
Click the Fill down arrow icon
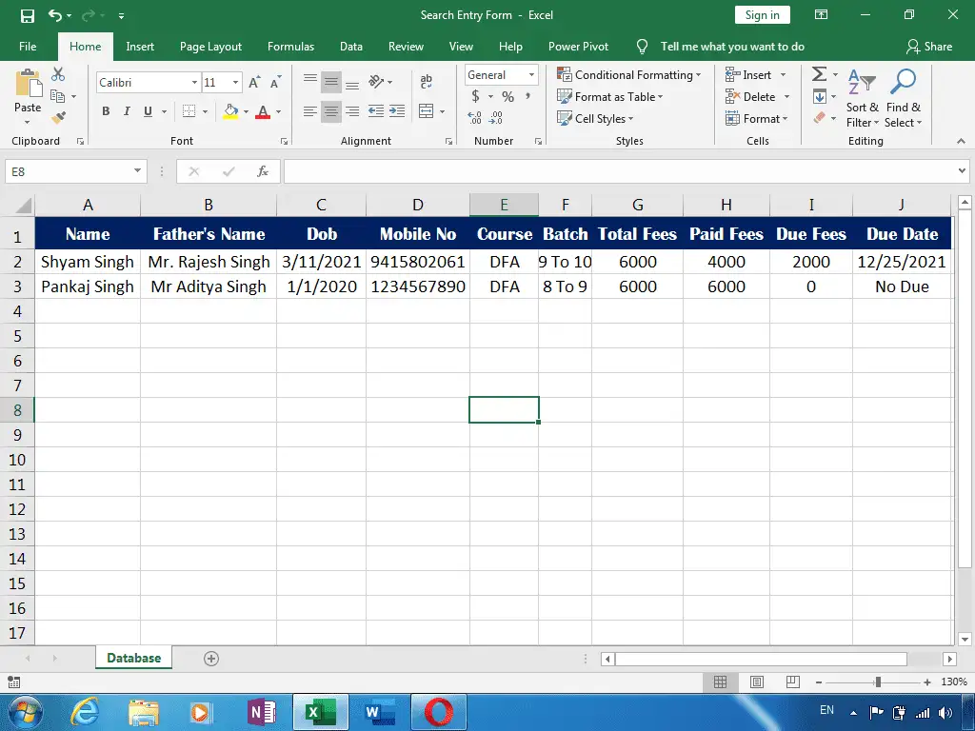pyautogui.click(x=820, y=96)
